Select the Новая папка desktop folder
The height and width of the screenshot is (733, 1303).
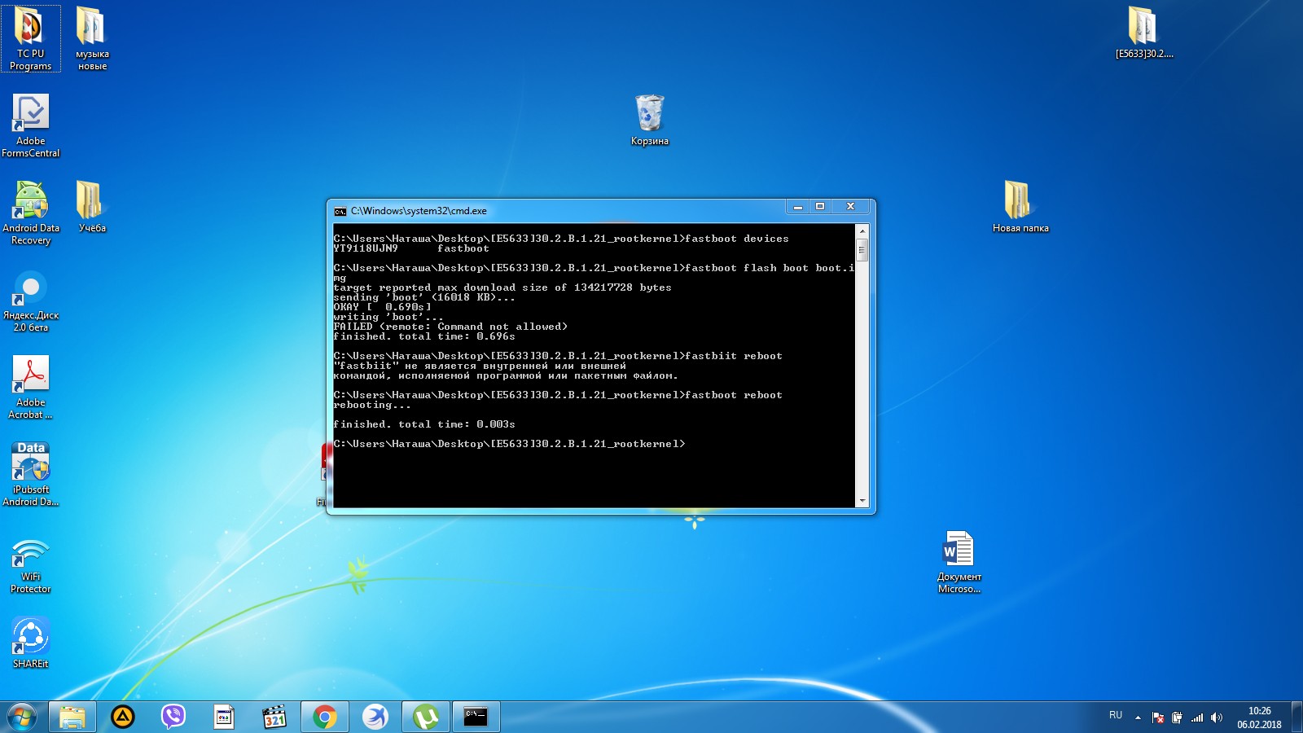tap(1019, 201)
